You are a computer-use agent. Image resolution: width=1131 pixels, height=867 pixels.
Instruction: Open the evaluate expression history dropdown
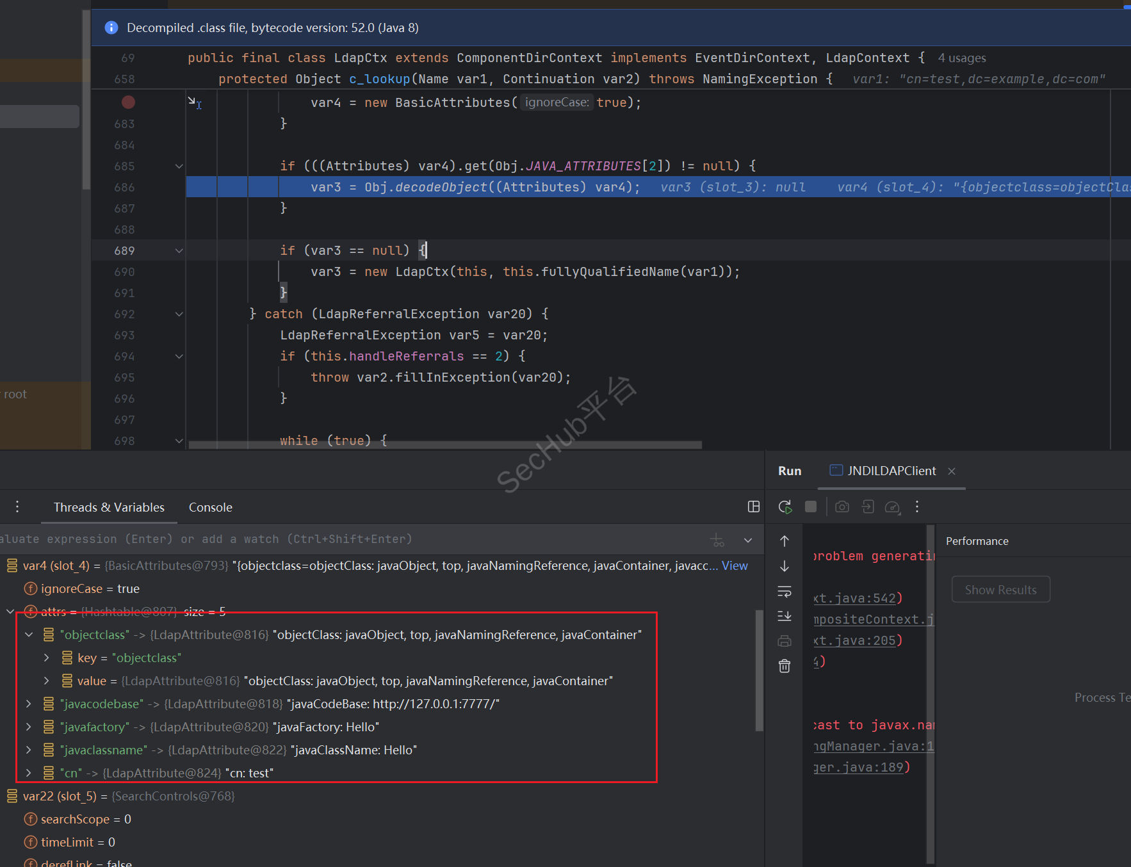coord(748,540)
